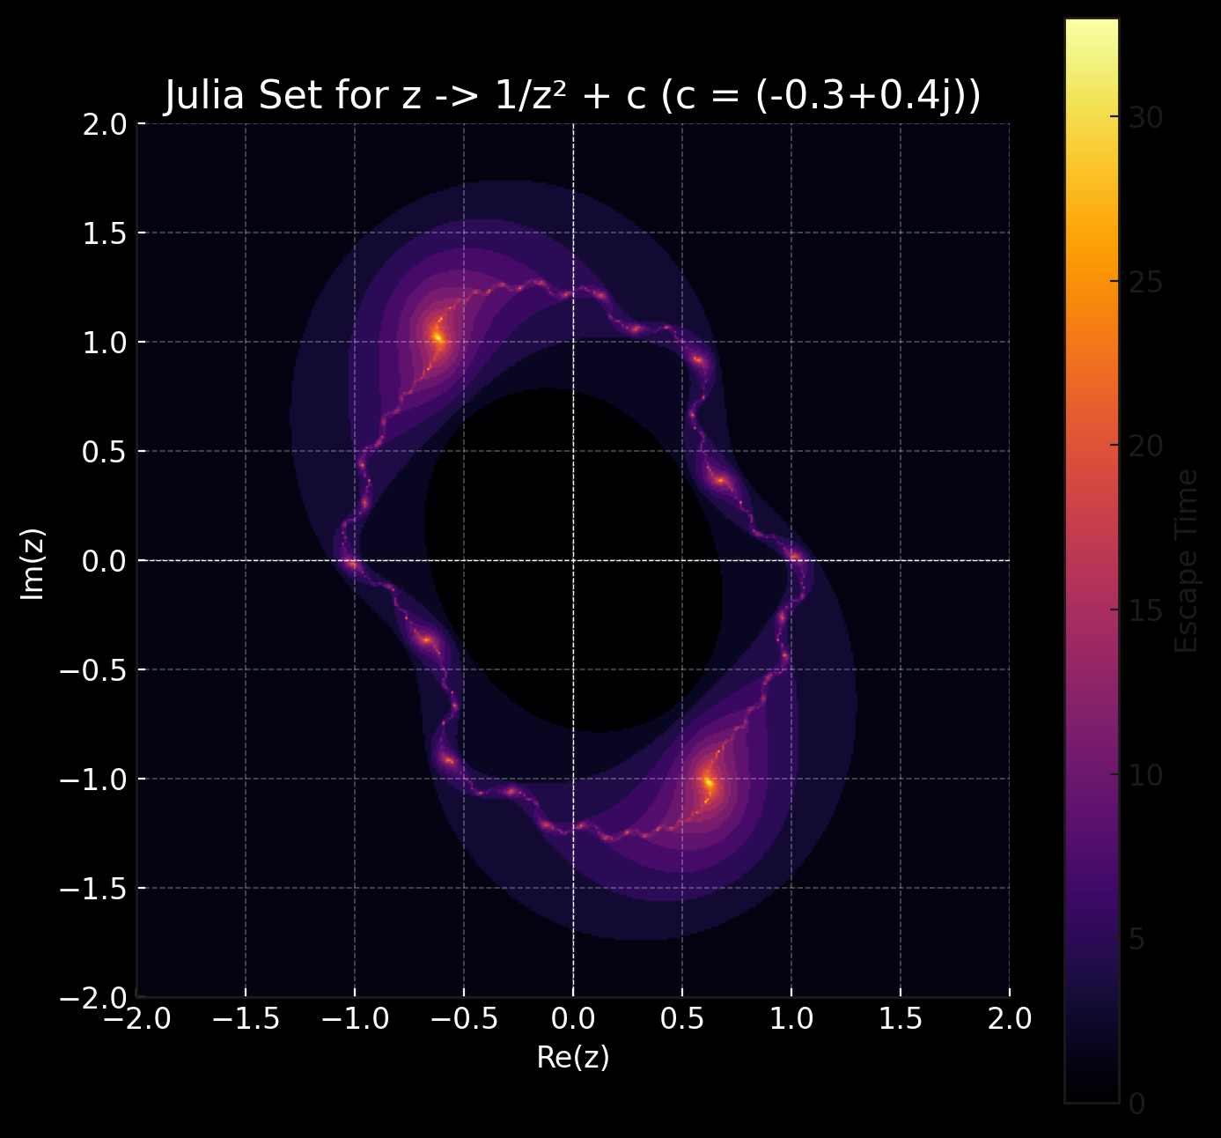The image size is (1221, 1138).
Task: Click the Im(z) axis tick label "−1.0"
Action: click(92, 780)
